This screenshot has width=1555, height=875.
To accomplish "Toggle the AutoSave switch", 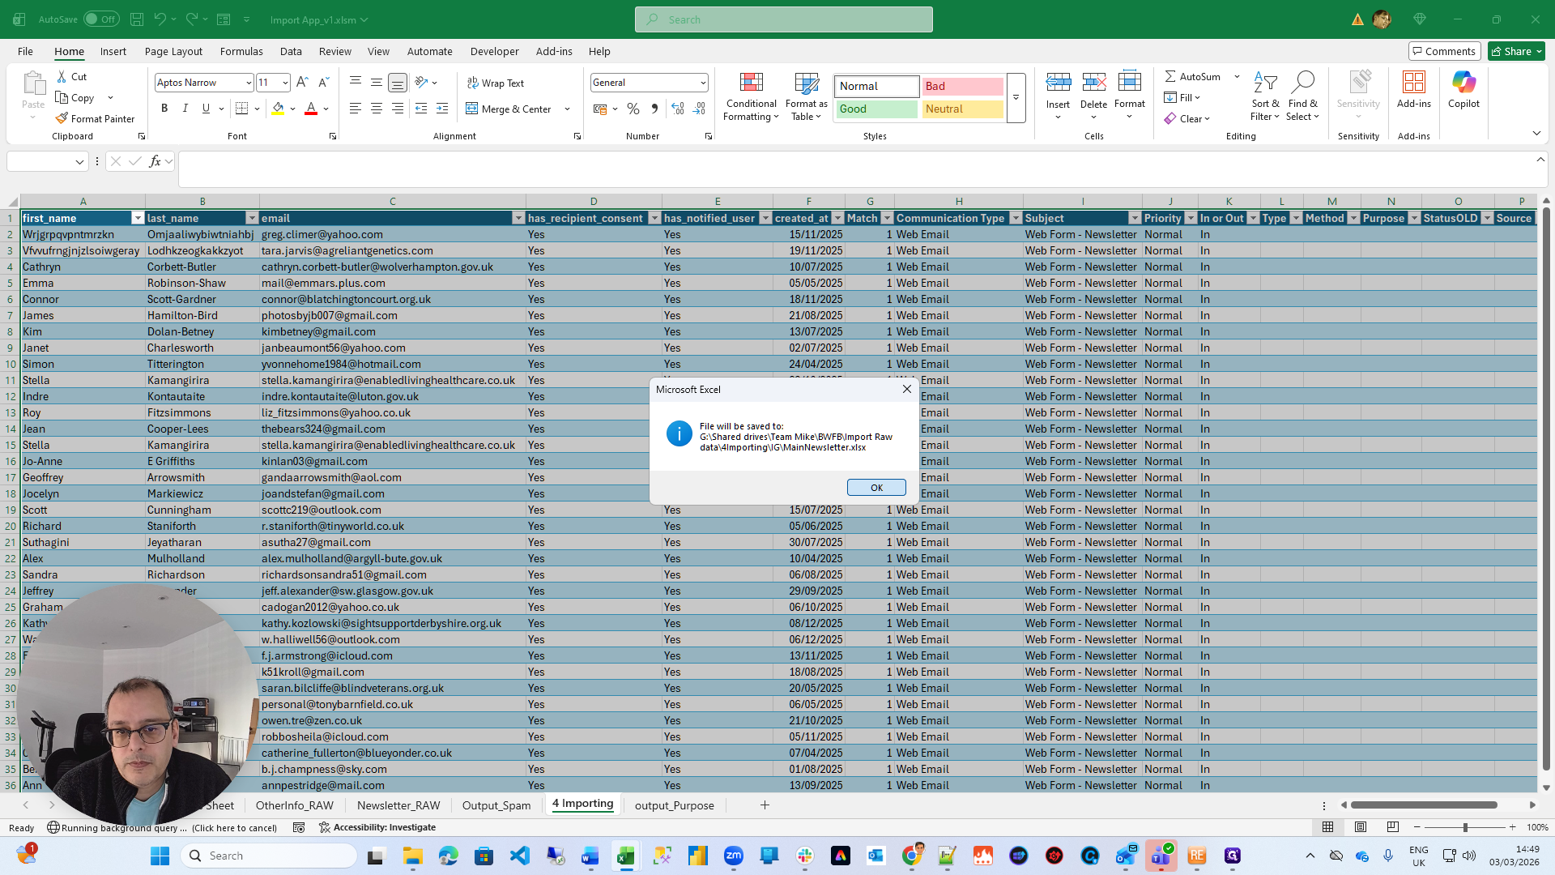I will [x=101, y=19].
